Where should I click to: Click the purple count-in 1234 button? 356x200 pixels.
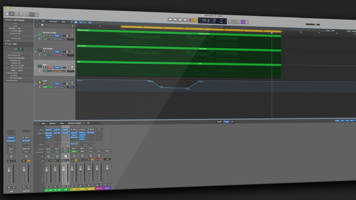(x=243, y=22)
